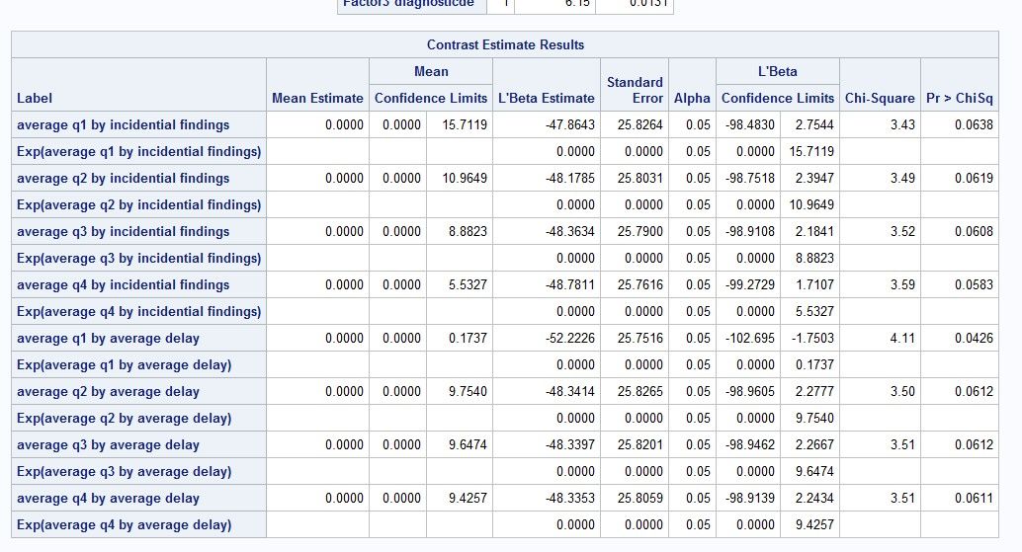Click the L'Beta estimate value -47.8643
The height and width of the screenshot is (552, 1022).
pyautogui.click(x=570, y=124)
